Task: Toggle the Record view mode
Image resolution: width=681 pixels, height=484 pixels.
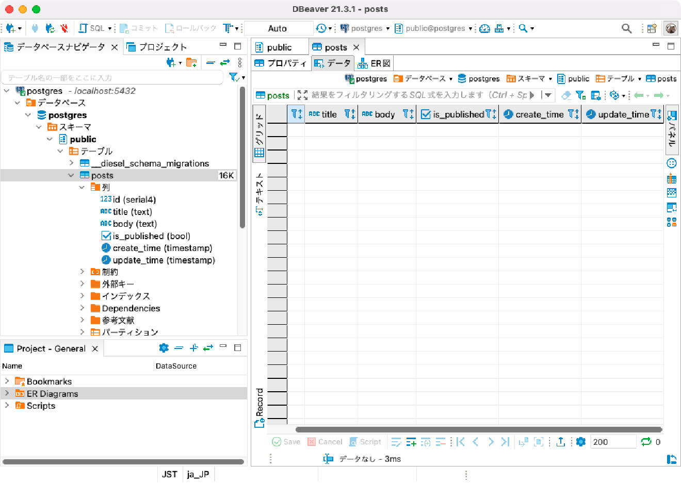Action: [260, 408]
